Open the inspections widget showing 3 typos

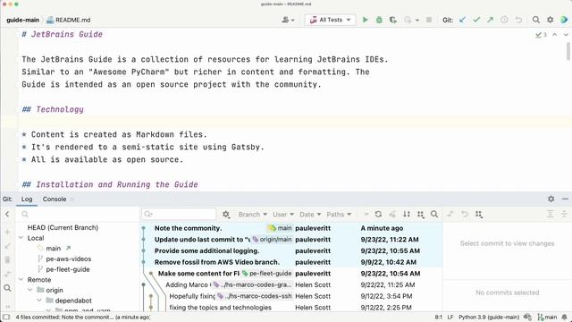click(x=541, y=35)
